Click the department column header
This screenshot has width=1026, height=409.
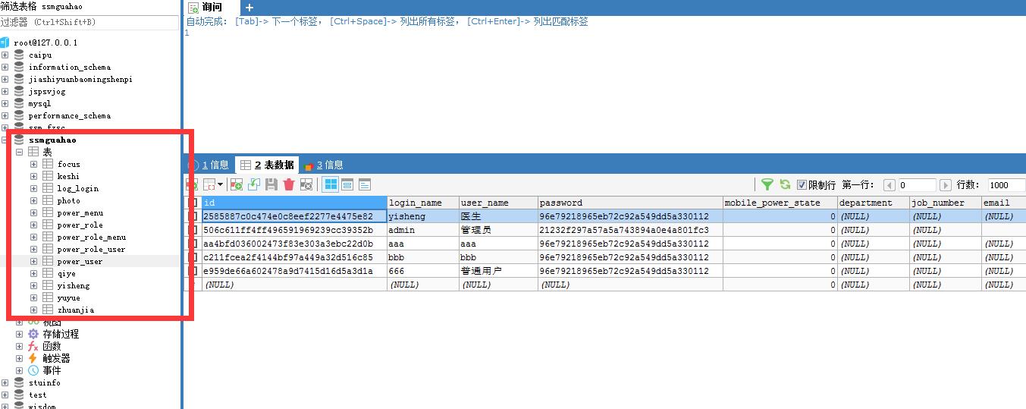874,203
